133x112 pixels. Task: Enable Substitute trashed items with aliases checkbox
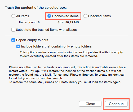tap(13, 30)
